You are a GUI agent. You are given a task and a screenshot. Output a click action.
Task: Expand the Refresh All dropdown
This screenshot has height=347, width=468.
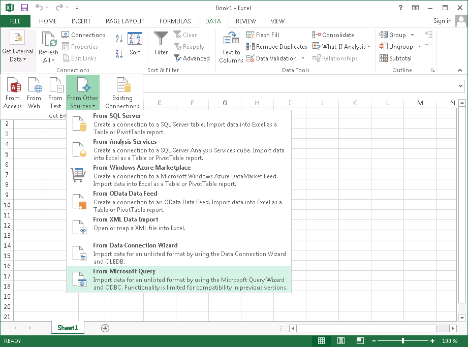click(x=49, y=60)
